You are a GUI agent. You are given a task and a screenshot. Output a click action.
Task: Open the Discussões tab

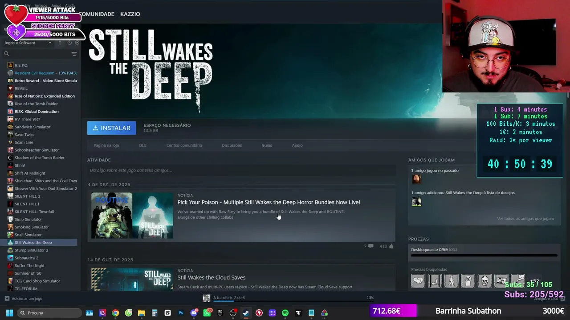pyautogui.click(x=232, y=145)
